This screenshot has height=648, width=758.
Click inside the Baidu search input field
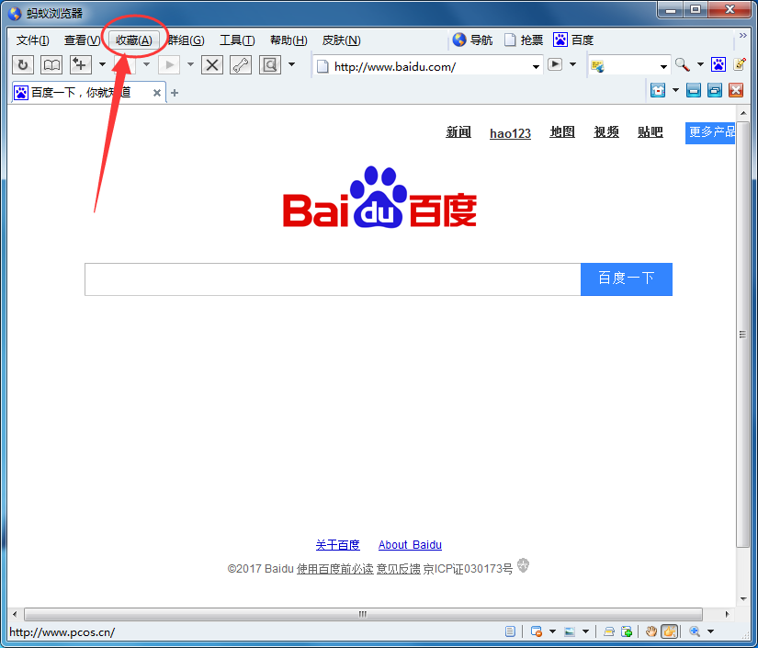click(x=333, y=279)
